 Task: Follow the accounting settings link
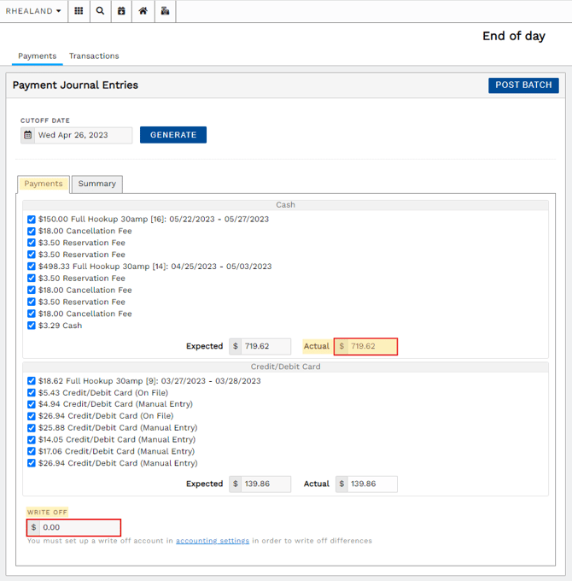point(213,541)
